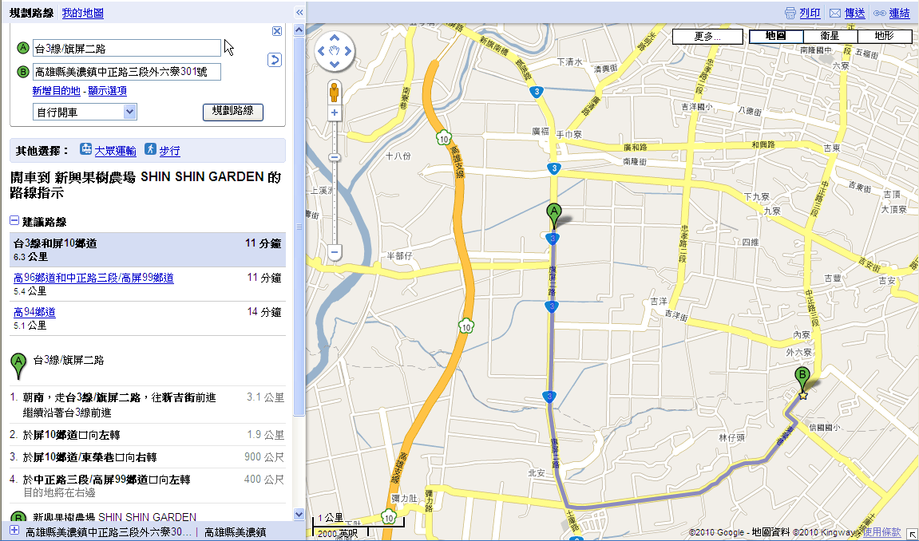Open the 傳送 send link
The height and width of the screenshot is (541, 919).
pos(854,13)
